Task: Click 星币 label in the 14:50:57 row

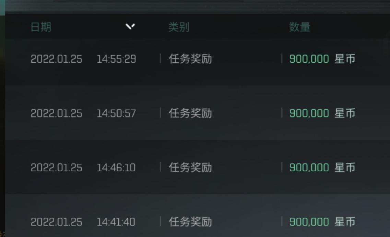Action: pos(345,113)
